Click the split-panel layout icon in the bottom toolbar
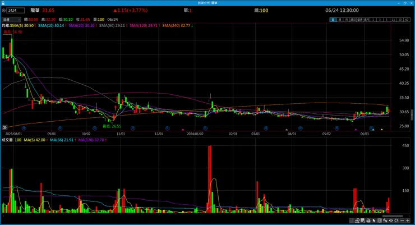This screenshot has width=415, height=225. click(380, 221)
